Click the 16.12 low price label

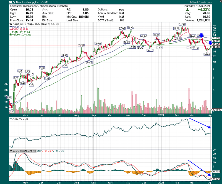point(150,50)
